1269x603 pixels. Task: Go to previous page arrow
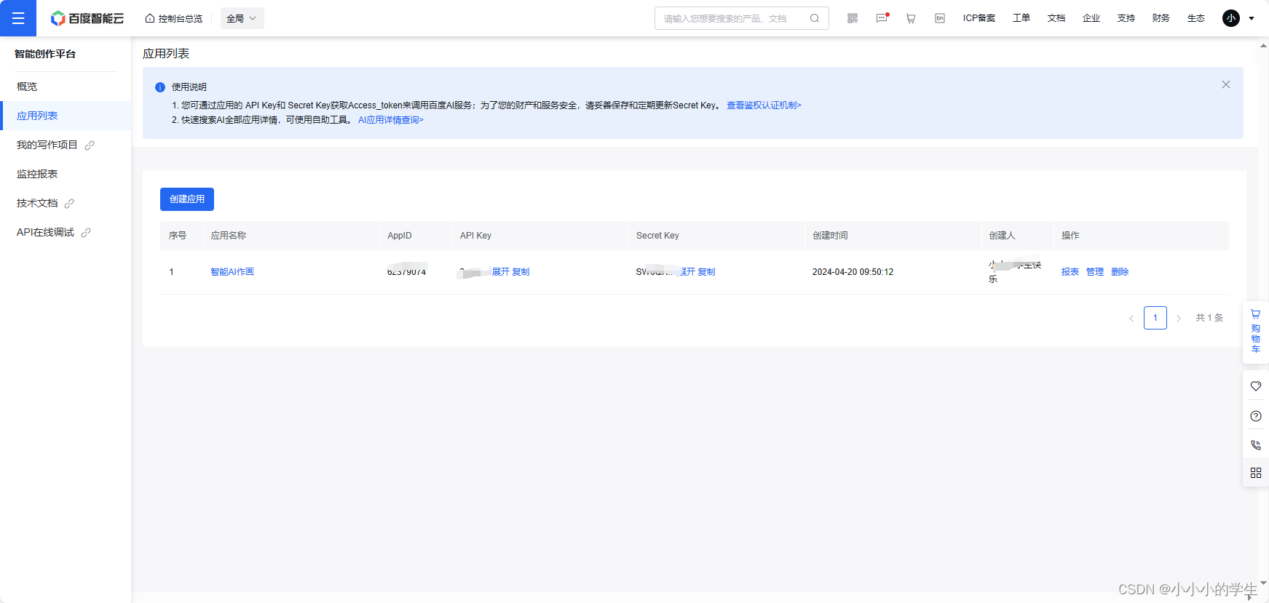pyautogui.click(x=1131, y=318)
